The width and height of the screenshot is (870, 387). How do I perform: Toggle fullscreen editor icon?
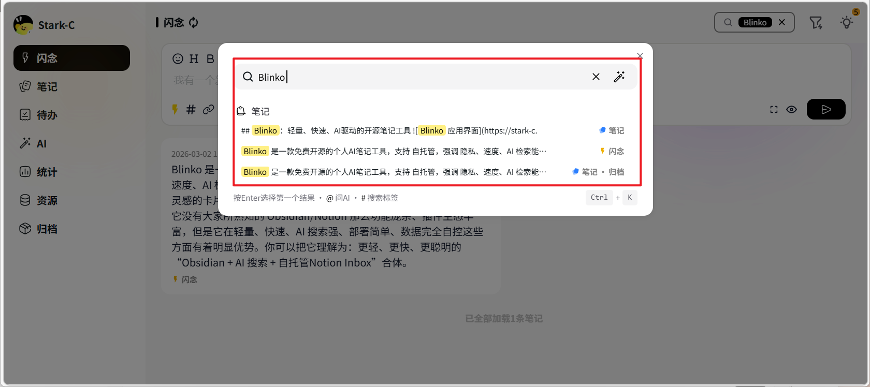pos(774,109)
